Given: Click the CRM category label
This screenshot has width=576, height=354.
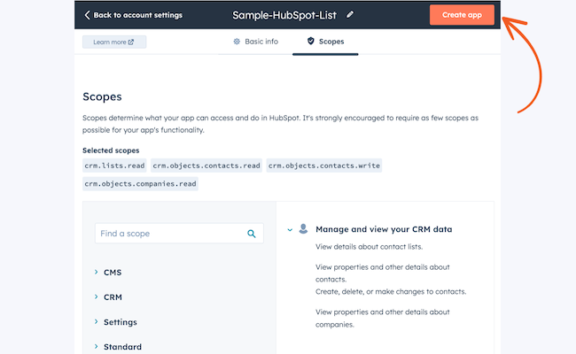Looking at the screenshot, I should pyautogui.click(x=113, y=297).
